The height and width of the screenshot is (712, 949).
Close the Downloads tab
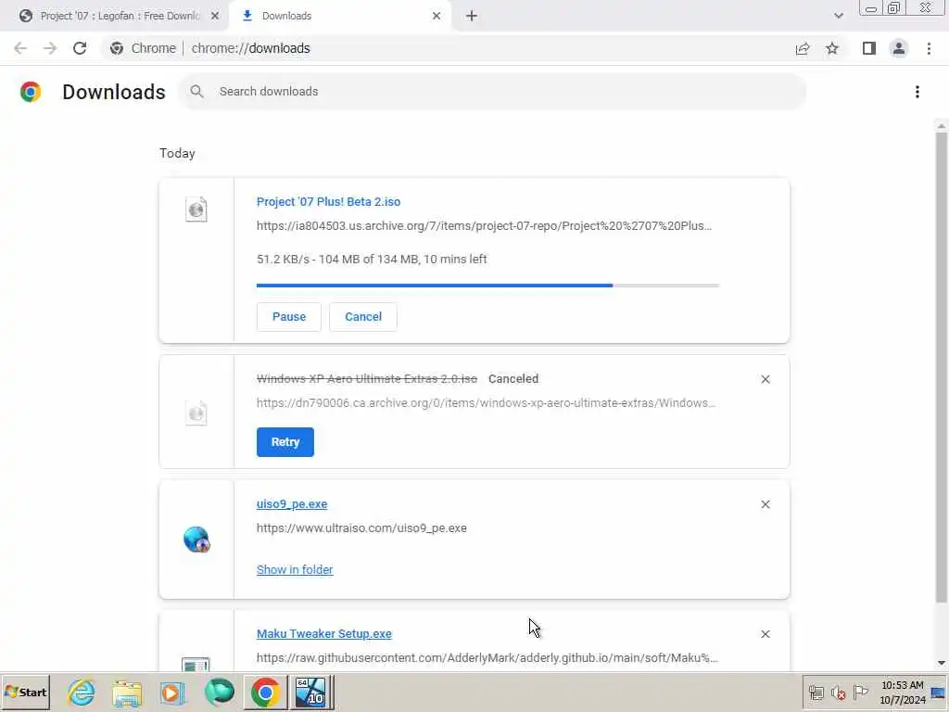point(437,16)
